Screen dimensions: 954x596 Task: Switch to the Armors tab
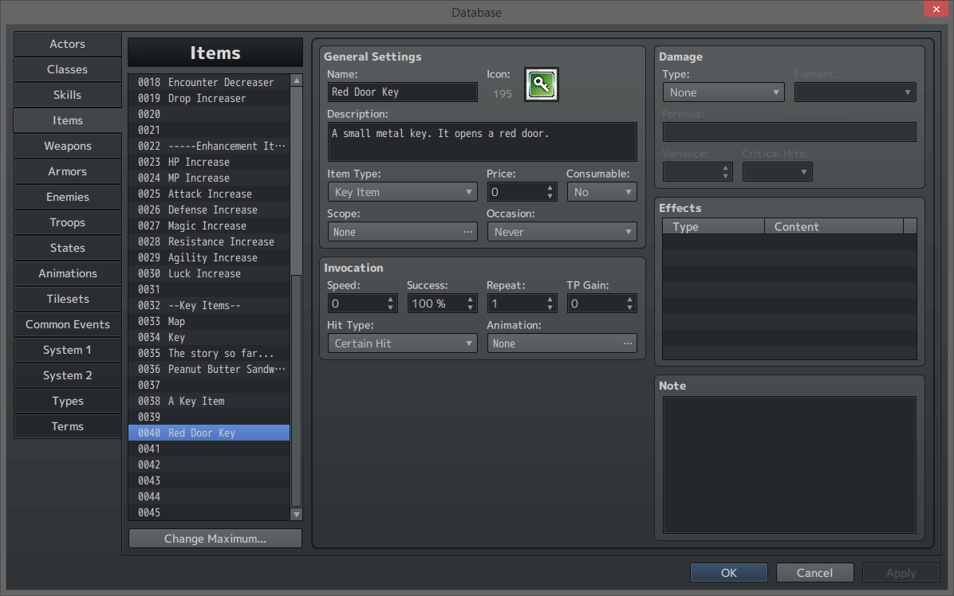click(x=68, y=171)
